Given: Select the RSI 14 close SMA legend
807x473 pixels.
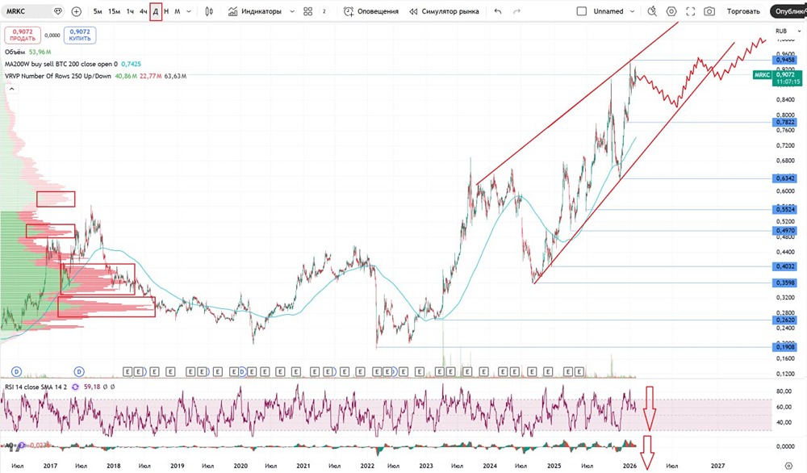Looking at the screenshot, I should pyautogui.click(x=36, y=387).
